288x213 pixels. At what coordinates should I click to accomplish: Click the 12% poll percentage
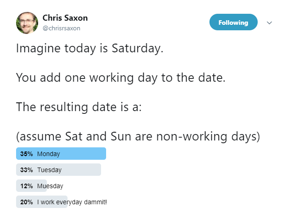[x=26, y=186]
